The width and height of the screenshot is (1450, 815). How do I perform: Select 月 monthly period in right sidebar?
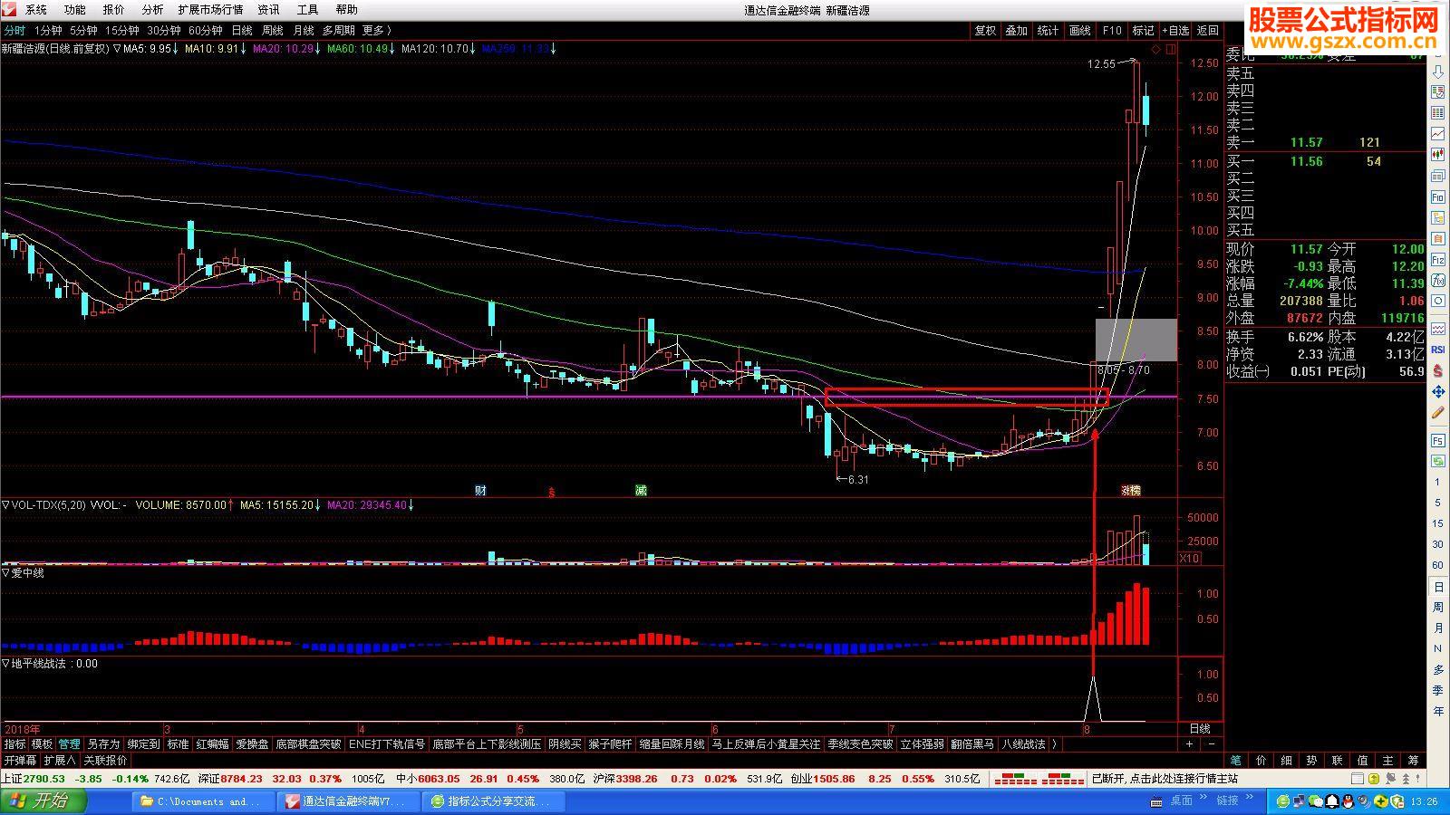pos(1438,628)
